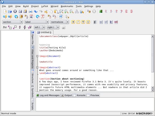Image resolution: width=155 pixels, height=116 pixels.
Task: Toggle italic text formatting
Action: (x=78, y=22)
